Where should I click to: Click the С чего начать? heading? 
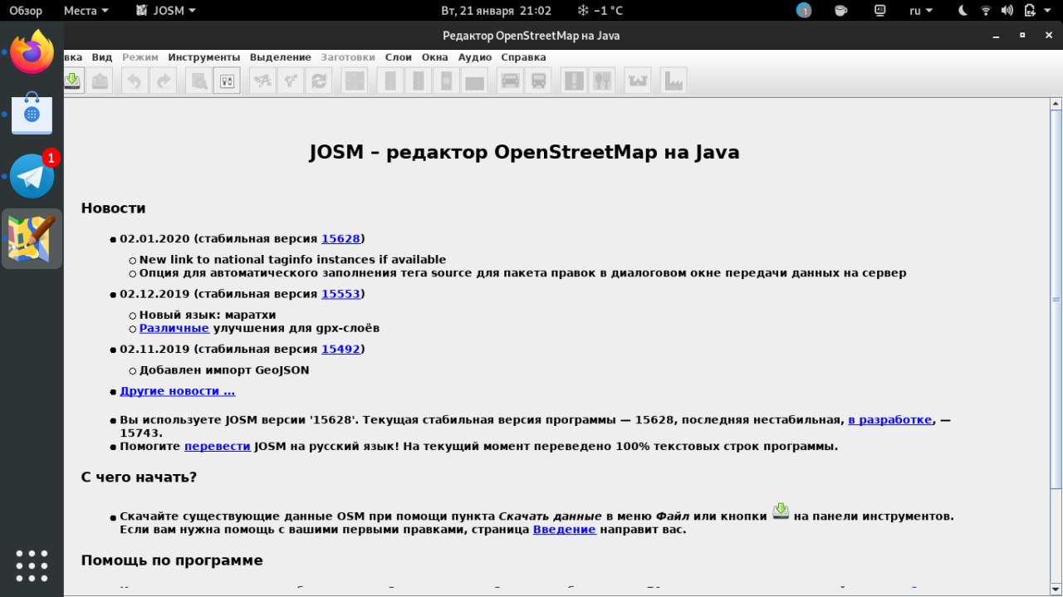pyautogui.click(x=139, y=477)
